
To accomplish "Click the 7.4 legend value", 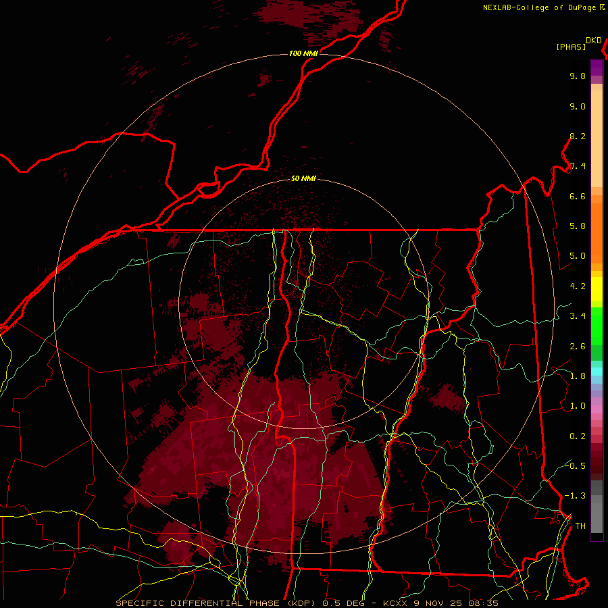I will pyautogui.click(x=578, y=166).
